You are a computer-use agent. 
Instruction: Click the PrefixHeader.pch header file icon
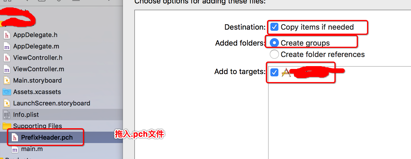click(x=15, y=138)
